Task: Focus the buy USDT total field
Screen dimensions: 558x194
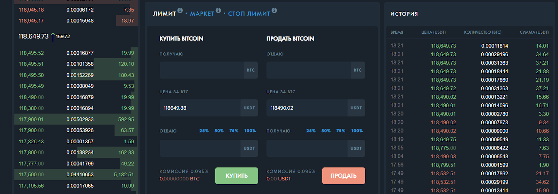Action: (200, 149)
